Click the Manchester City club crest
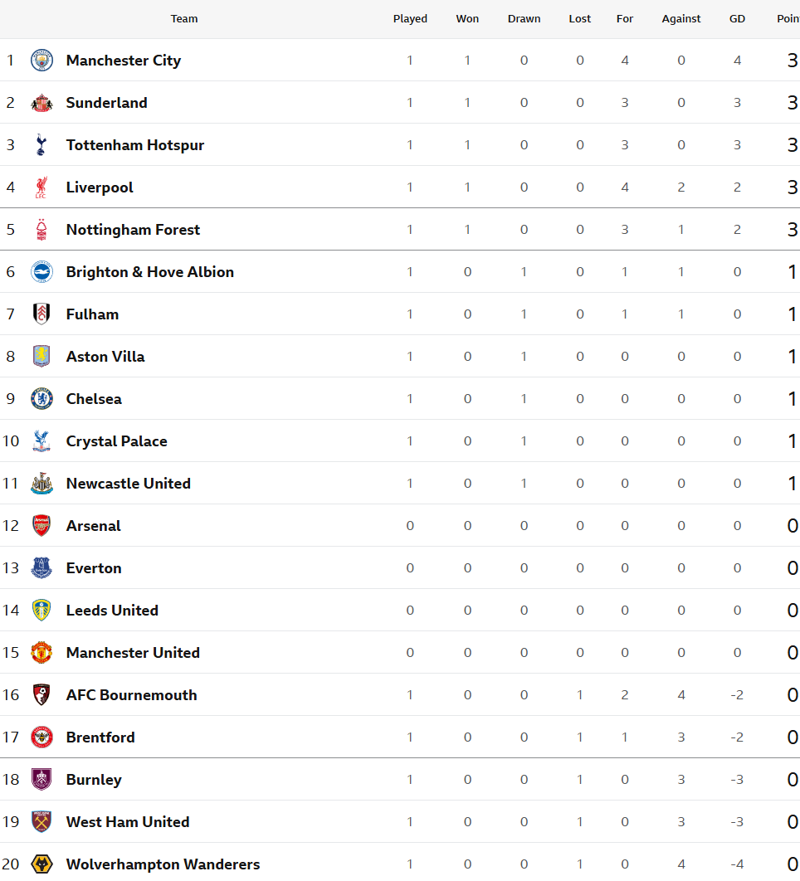The width and height of the screenshot is (800, 881). point(41,60)
